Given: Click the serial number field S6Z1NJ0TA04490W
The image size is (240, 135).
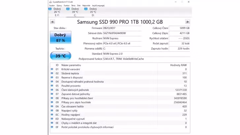Looking at the screenshot, I should tap(122, 33).
